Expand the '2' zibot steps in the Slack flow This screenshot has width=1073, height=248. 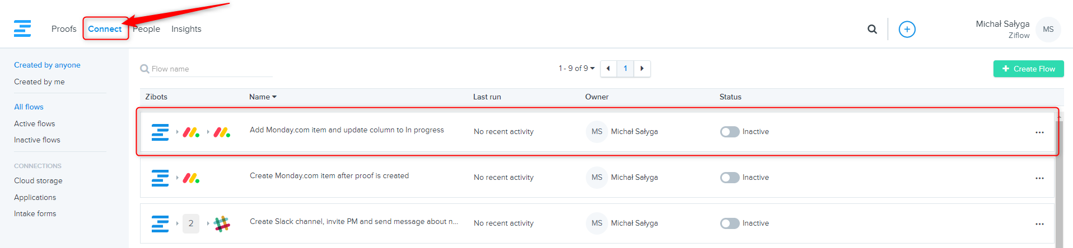(191, 223)
